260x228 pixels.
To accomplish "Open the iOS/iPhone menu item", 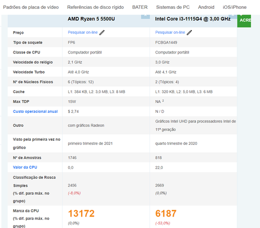I will click(x=235, y=7).
